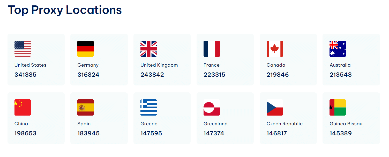The width and height of the screenshot is (389, 157).
Task: Click the United Kingdom flag icon
Action: (x=148, y=49)
